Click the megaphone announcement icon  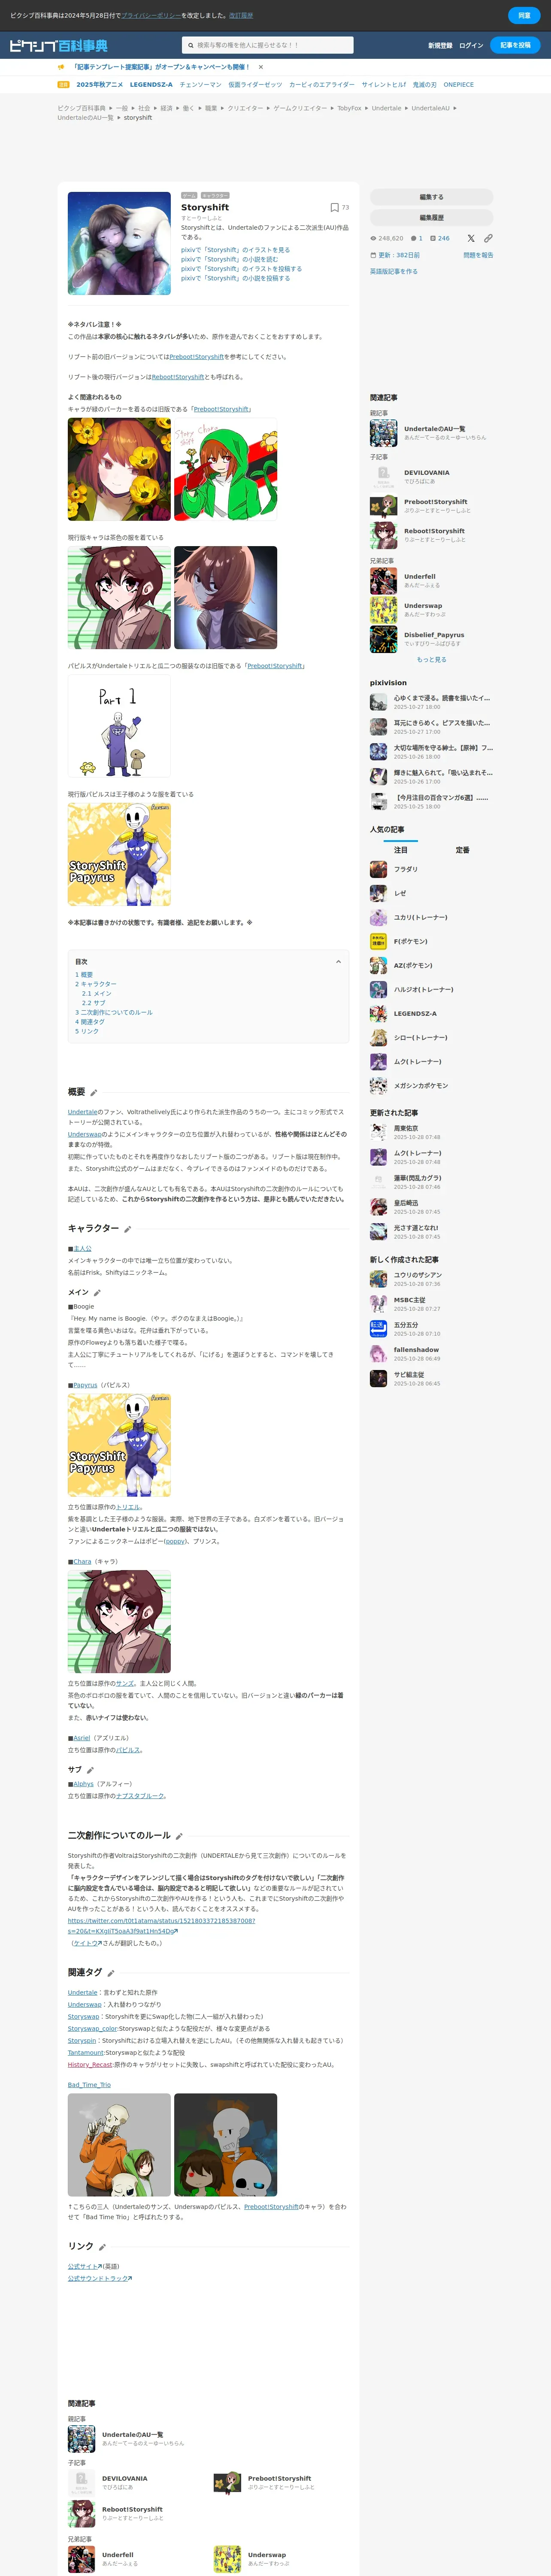pyautogui.click(x=62, y=67)
